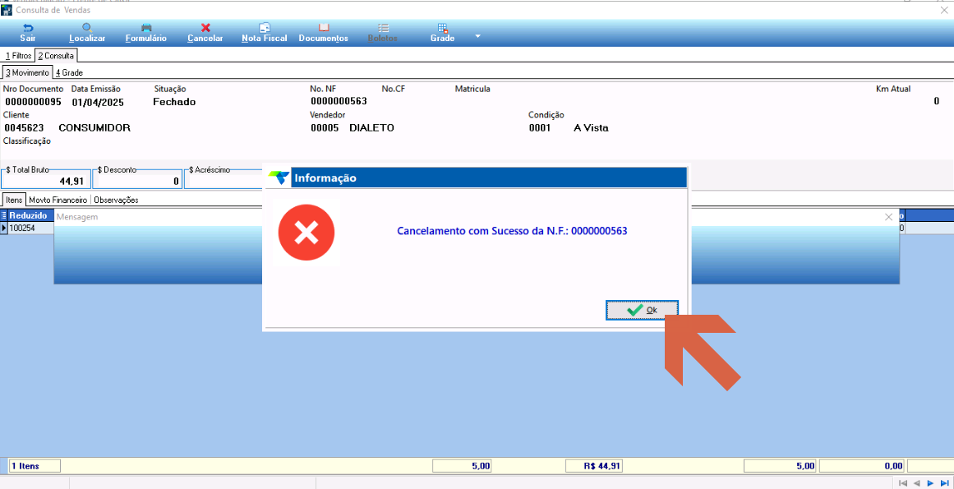Click the grid selector icon beside Reduzido

(x=4, y=215)
